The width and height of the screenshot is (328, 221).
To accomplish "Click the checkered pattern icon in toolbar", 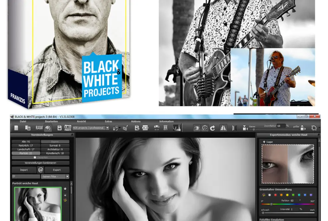I will [234, 128].
